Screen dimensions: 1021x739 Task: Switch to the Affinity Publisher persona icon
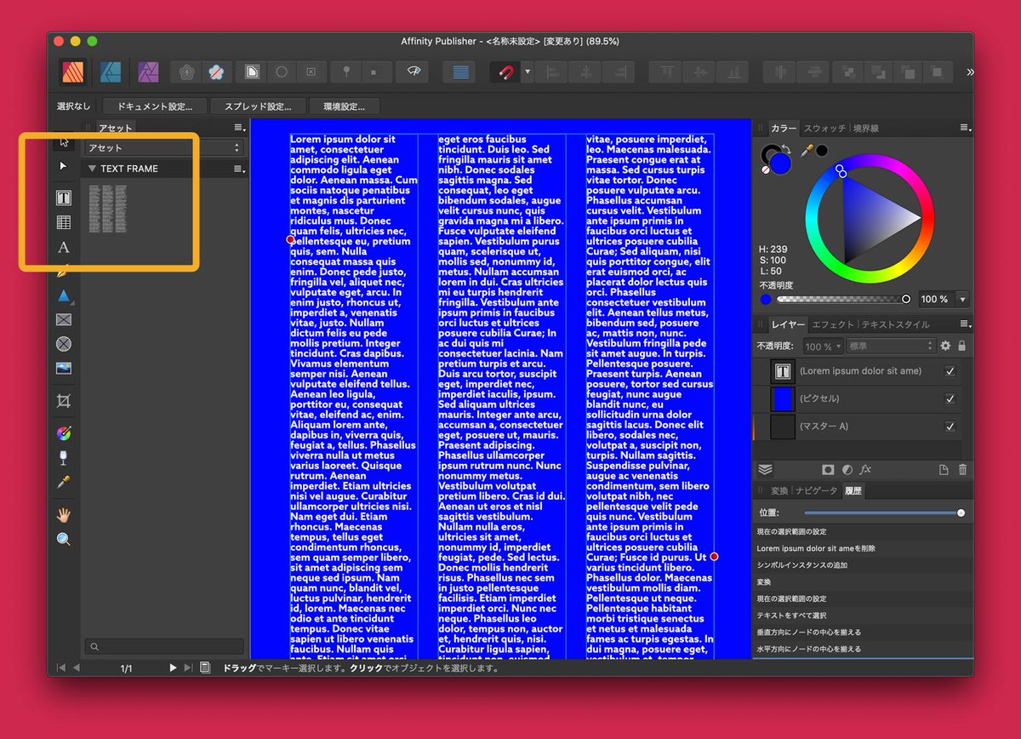click(x=73, y=72)
